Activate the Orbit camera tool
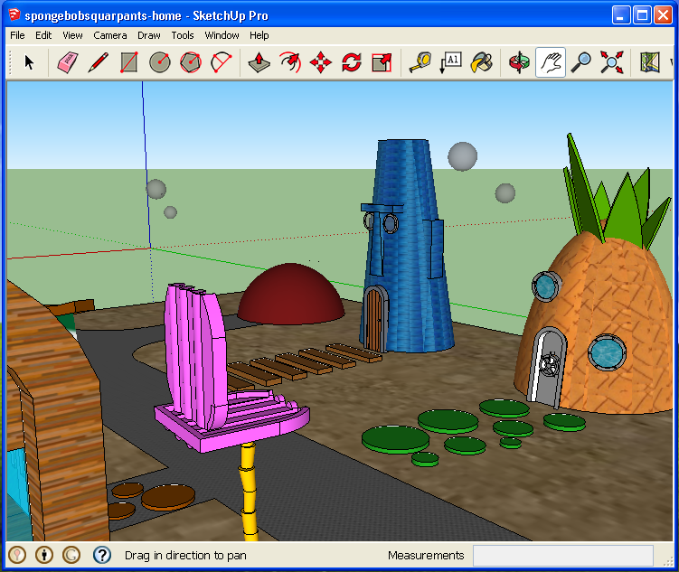 (x=519, y=62)
